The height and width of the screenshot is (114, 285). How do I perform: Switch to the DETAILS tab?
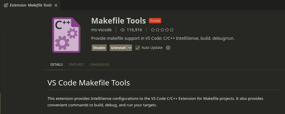tap(57, 65)
